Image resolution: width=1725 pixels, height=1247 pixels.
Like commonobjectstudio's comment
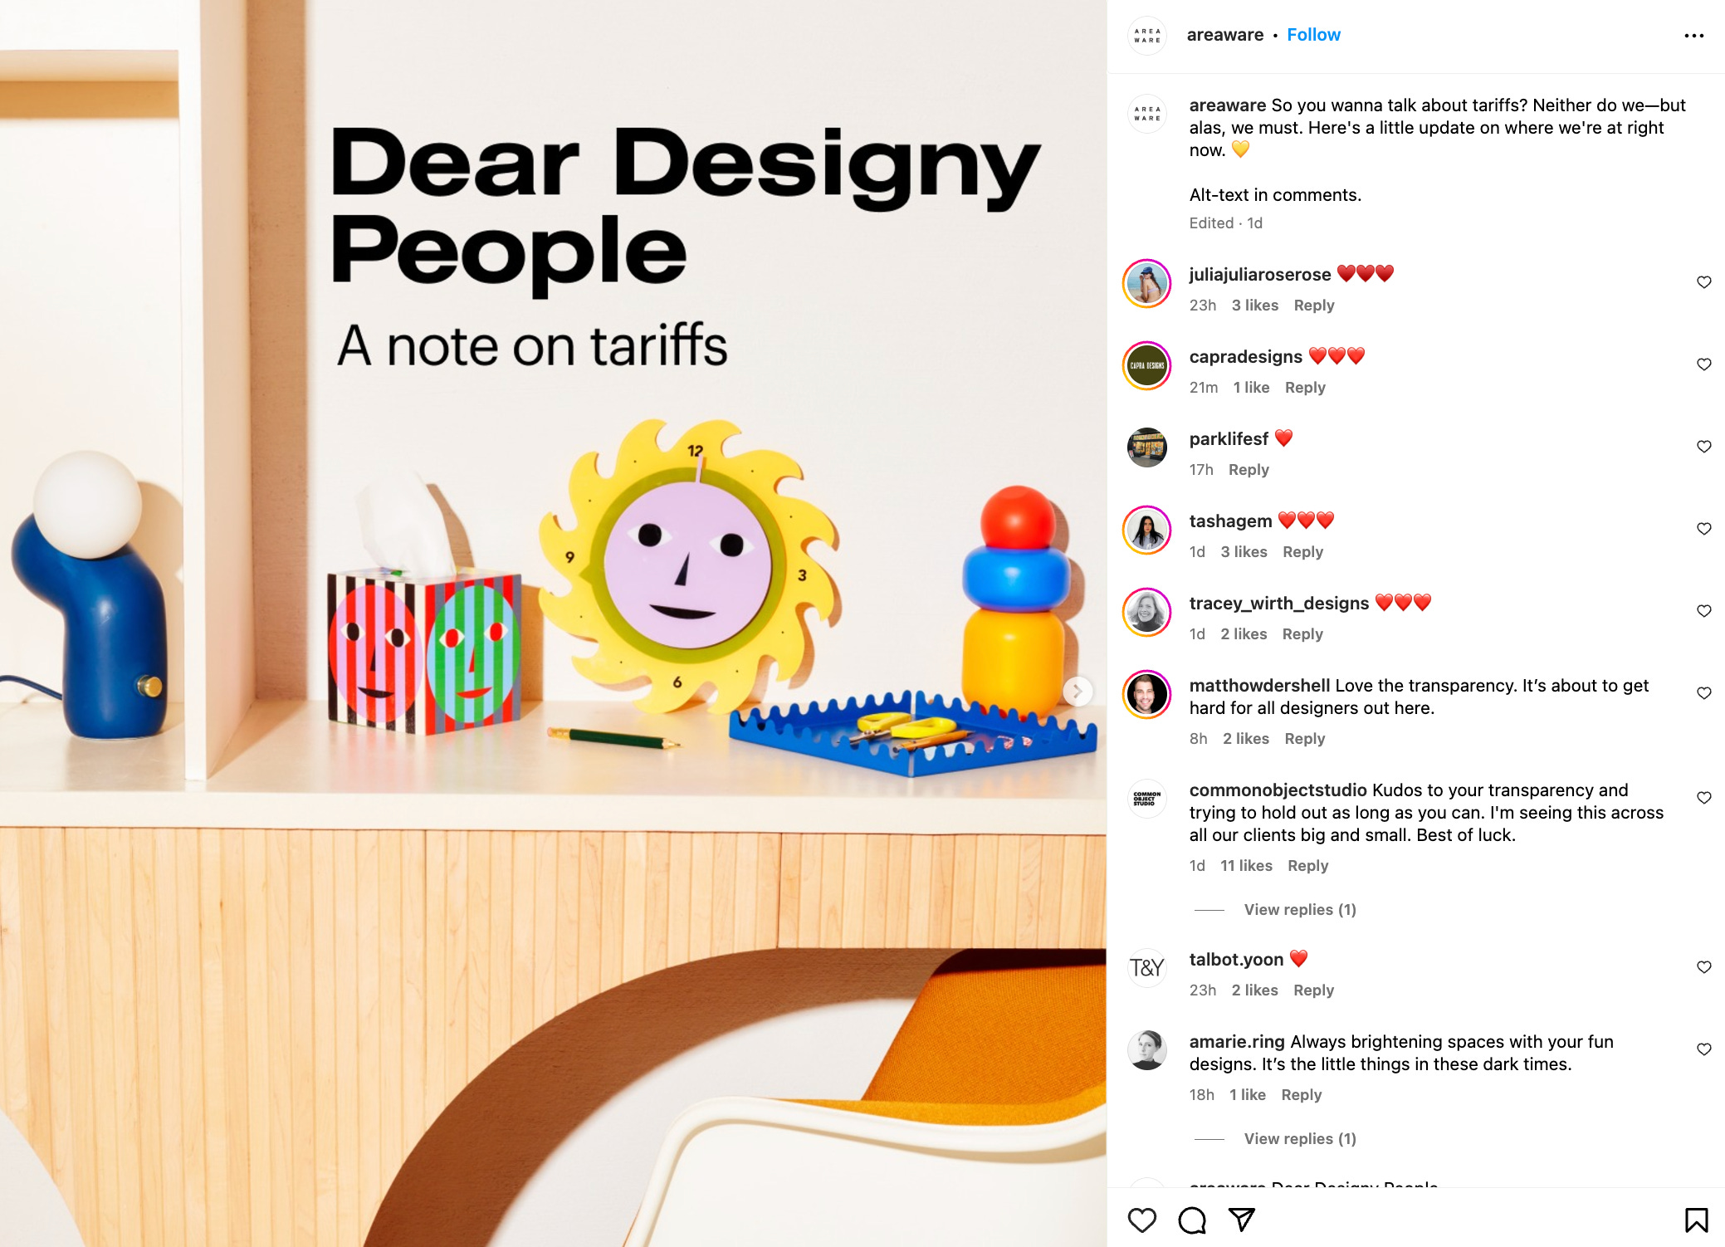(1703, 798)
